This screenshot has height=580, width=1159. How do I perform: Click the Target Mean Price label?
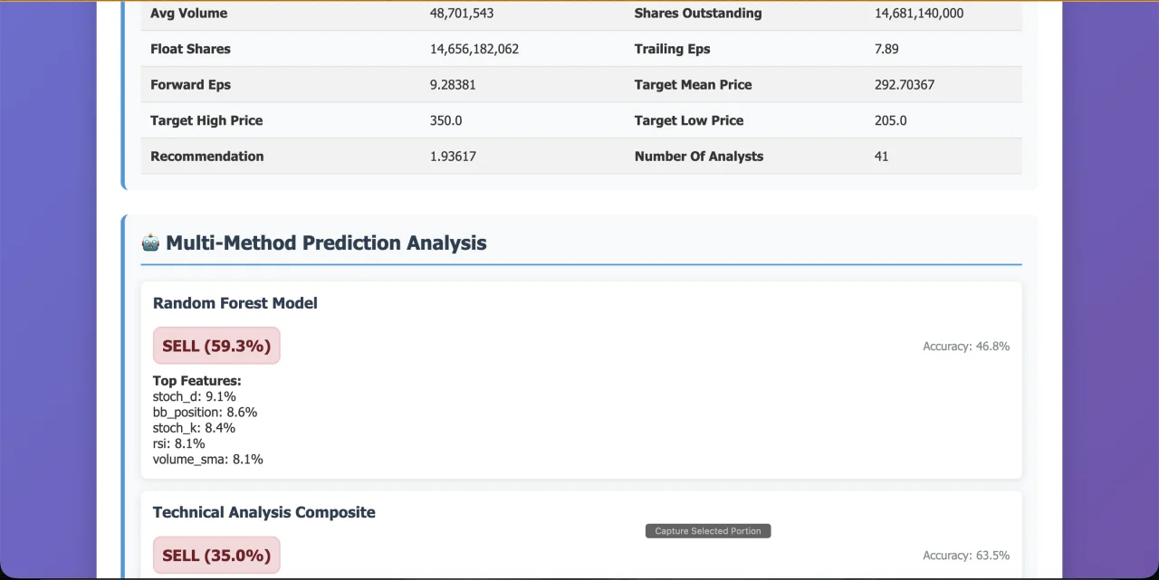pos(694,85)
